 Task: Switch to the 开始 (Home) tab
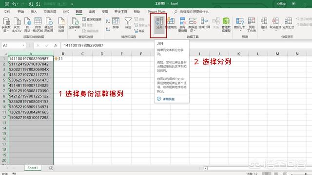[x=20, y=12]
